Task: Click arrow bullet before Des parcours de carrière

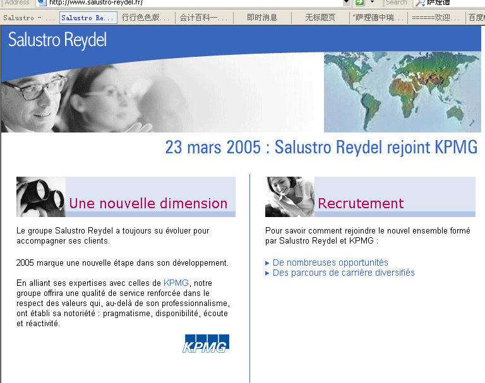Action: 268,273
